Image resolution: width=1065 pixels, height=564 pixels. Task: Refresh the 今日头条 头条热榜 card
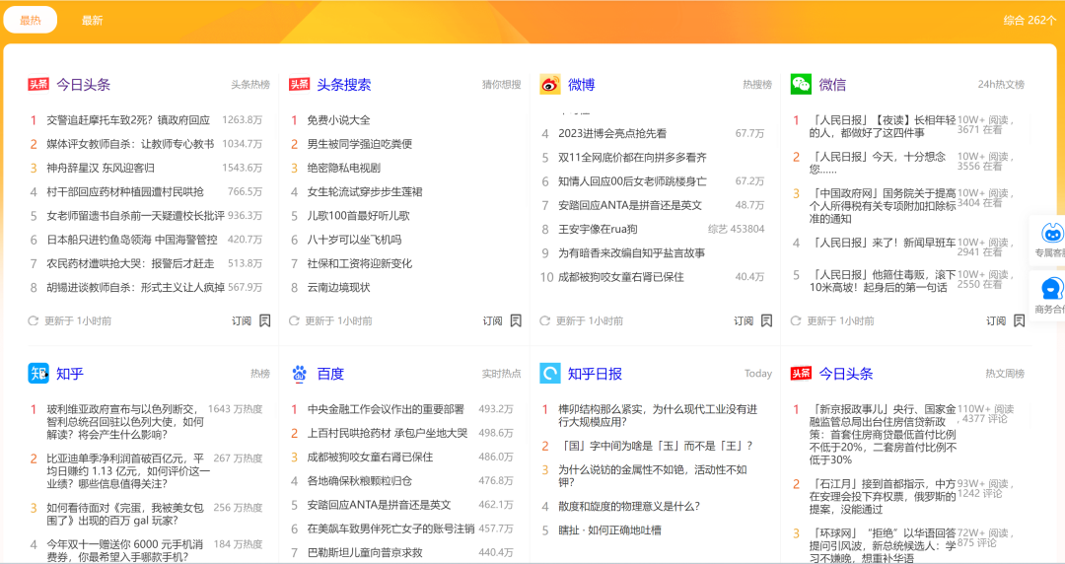(33, 320)
